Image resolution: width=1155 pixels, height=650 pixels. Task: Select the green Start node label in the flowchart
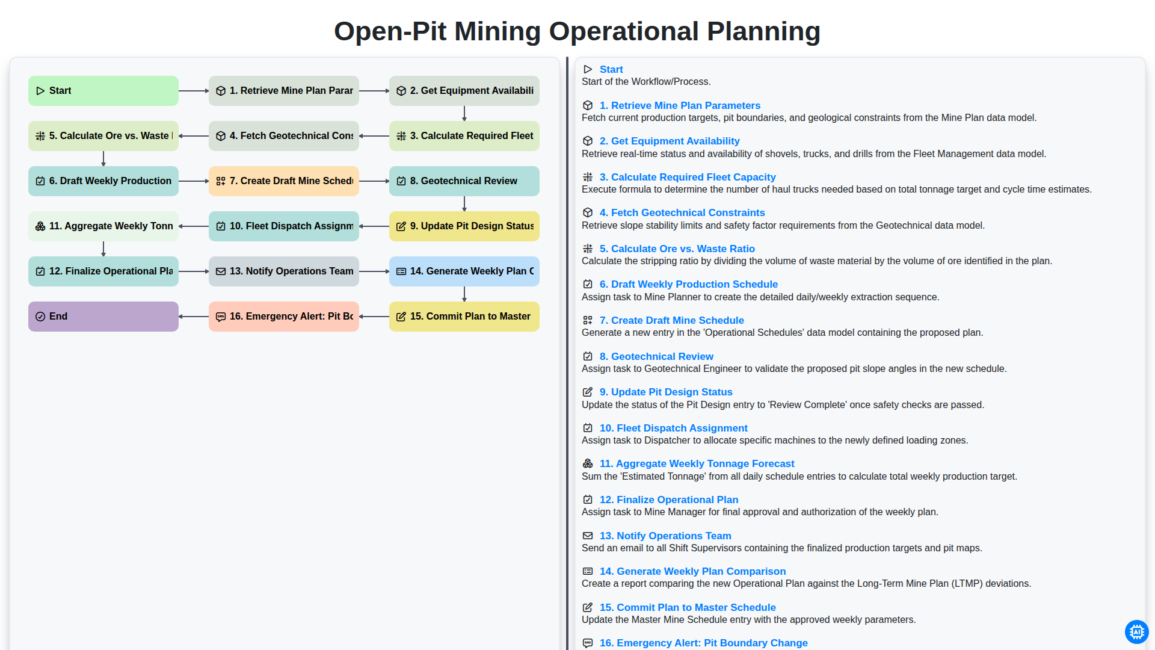[60, 91]
